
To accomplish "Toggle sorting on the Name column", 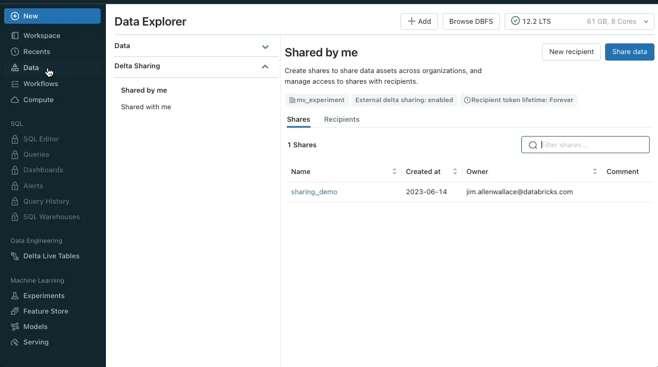I will [x=394, y=172].
